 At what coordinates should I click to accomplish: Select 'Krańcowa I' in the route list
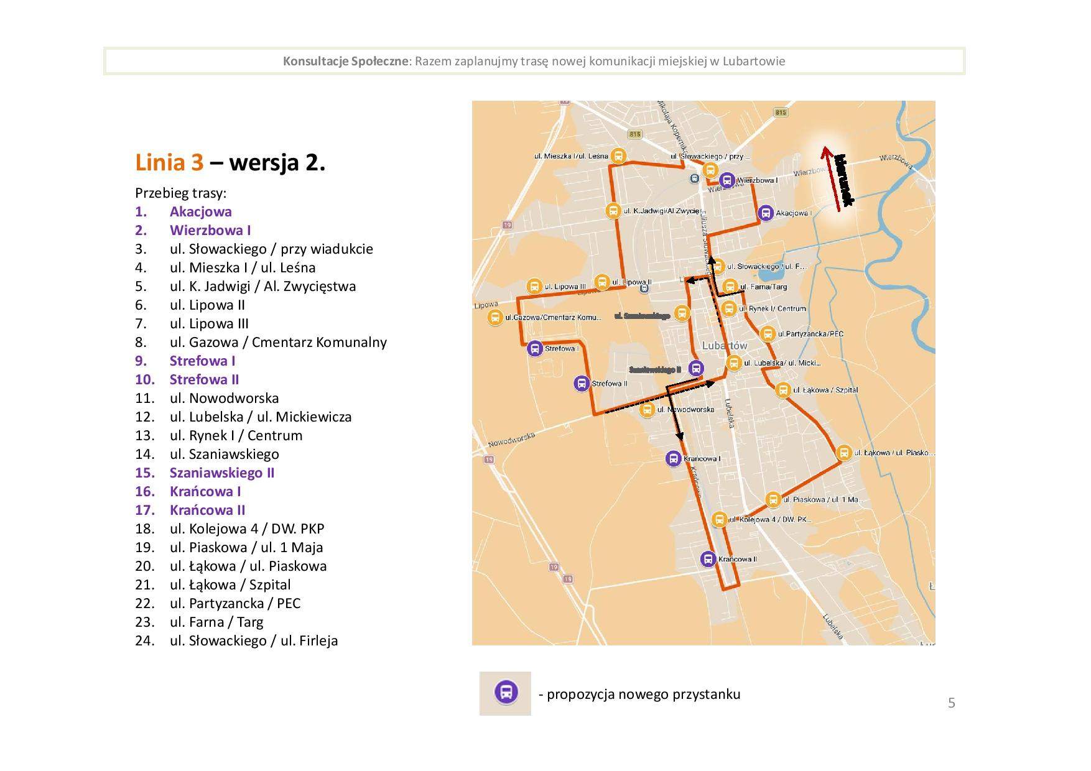pyautogui.click(x=205, y=491)
